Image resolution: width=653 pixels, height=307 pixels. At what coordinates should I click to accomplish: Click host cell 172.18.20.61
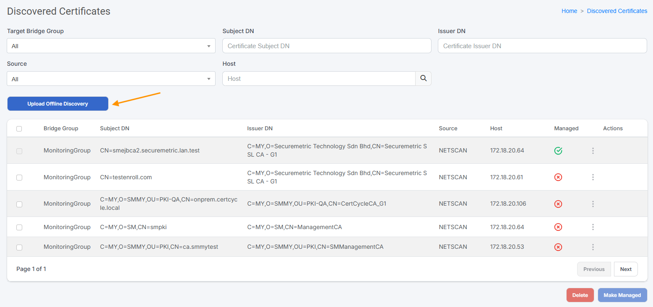click(507, 177)
